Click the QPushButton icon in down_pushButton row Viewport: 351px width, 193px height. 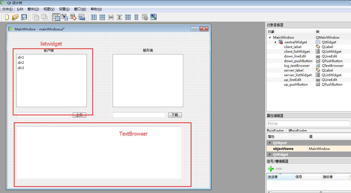(318, 61)
